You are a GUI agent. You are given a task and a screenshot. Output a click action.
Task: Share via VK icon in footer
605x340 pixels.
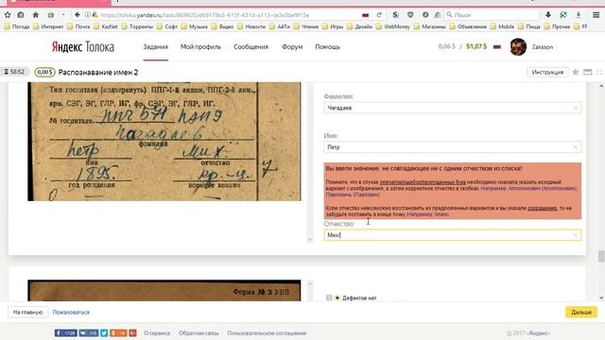tap(88, 332)
